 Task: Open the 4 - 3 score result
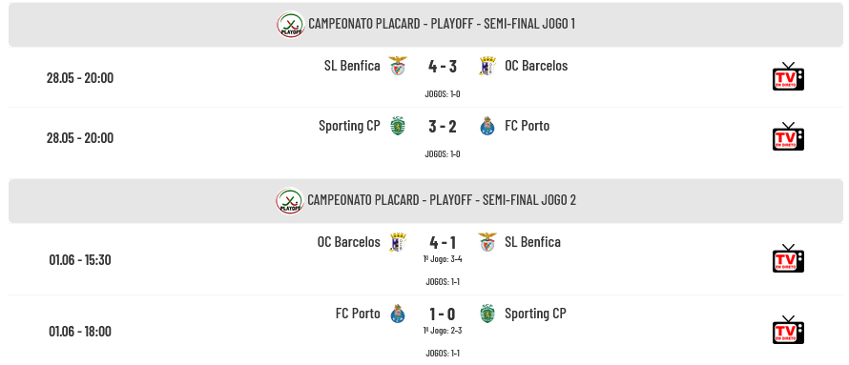point(443,66)
